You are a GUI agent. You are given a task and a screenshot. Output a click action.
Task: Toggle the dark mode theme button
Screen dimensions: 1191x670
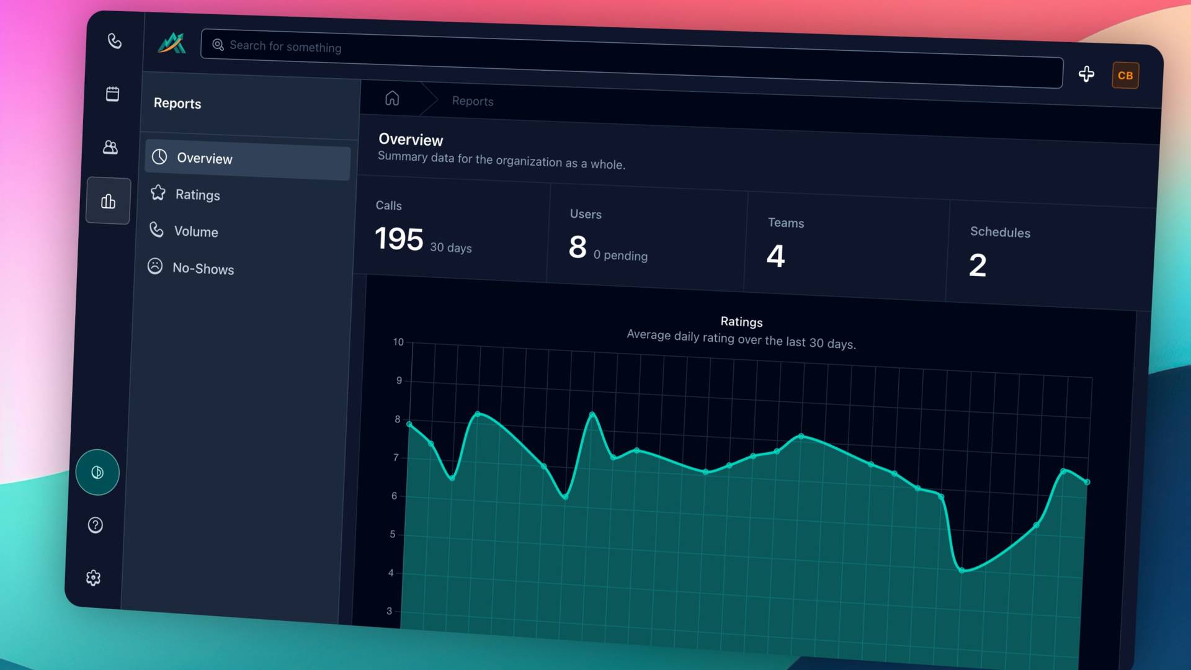click(97, 472)
